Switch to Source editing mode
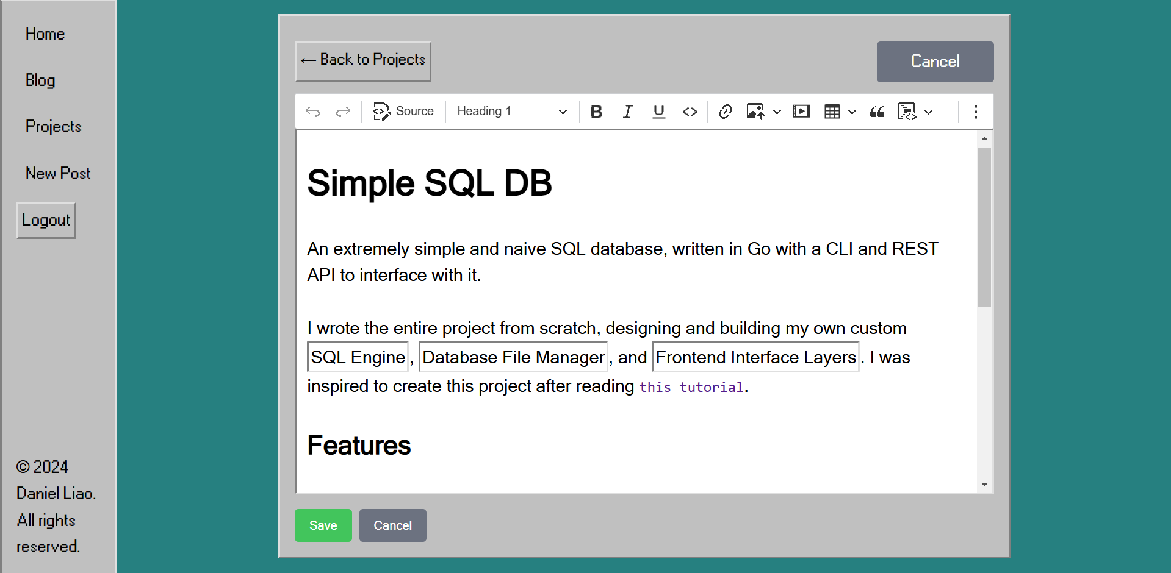This screenshot has height=573, width=1171. (403, 112)
